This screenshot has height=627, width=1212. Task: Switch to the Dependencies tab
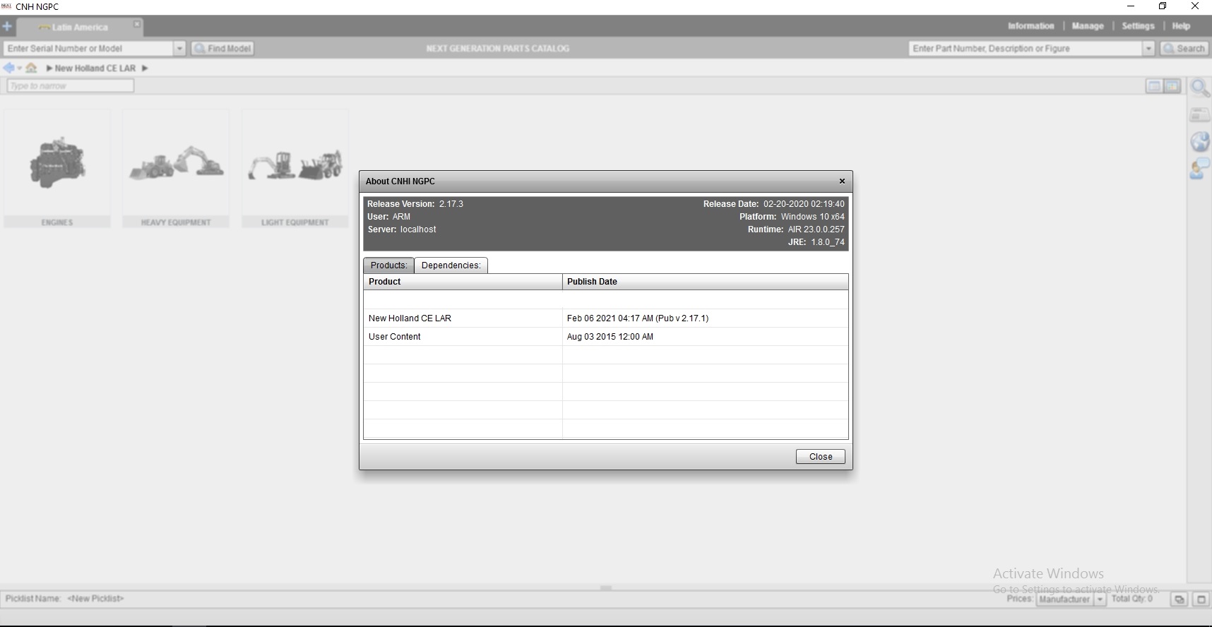(451, 265)
